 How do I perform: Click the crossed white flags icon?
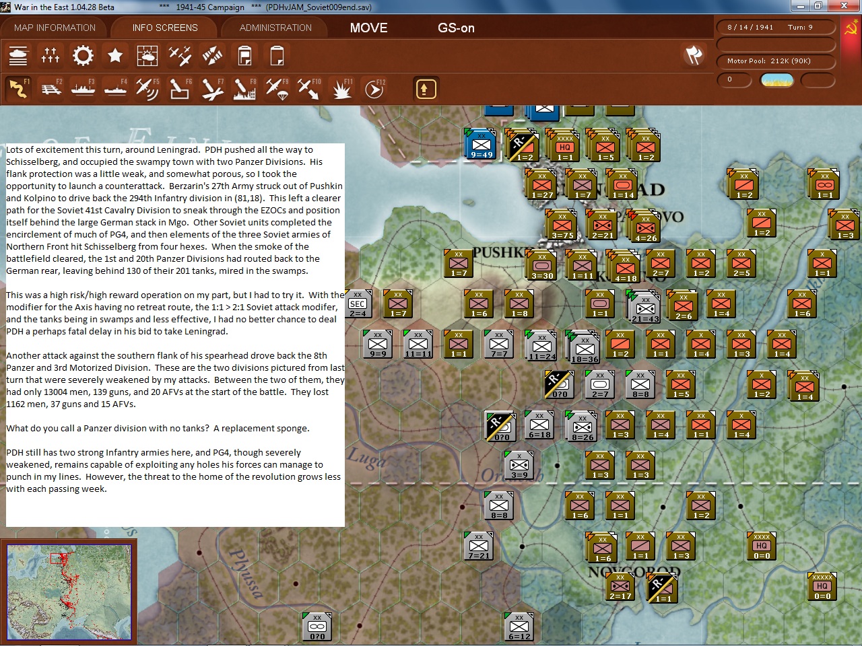coord(694,55)
